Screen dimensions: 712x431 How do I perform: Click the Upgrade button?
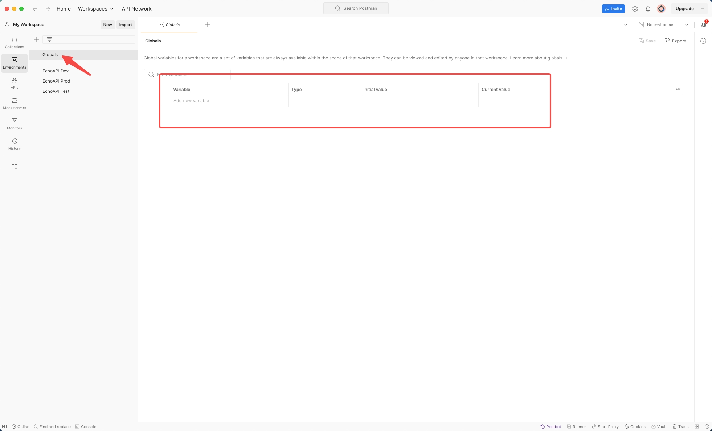click(x=684, y=9)
